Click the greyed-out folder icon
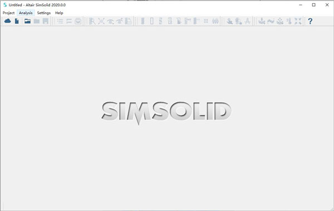This screenshot has width=334, height=211. pos(37,21)
